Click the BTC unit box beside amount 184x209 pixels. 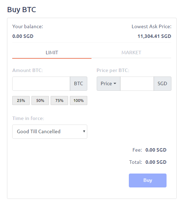pos(79,83)
